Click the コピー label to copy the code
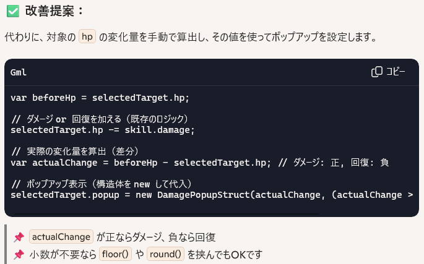The width and height of the screenshot is (424, 264). [x=396, y=72]
